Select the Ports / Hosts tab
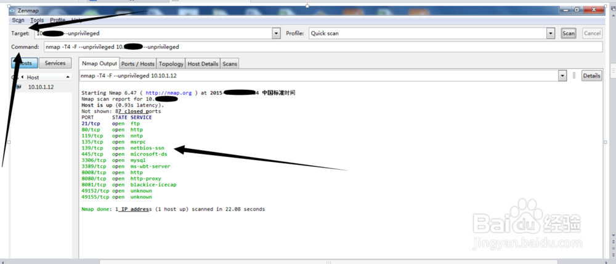Image resolution: width=616 pixels, height=264 pixels. (138, 63)
